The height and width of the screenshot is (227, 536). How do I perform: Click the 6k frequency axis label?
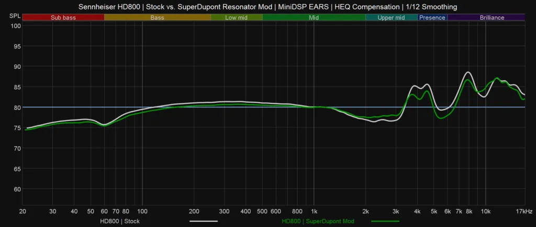[x=448, y=212]
